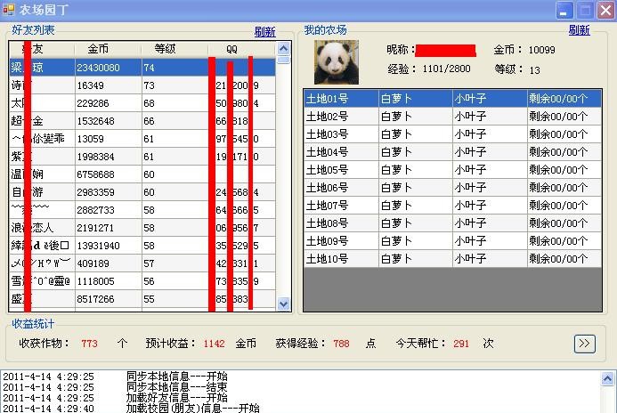
Task: Click the 经验 value 1101/2800
Action: click(446, 69)
